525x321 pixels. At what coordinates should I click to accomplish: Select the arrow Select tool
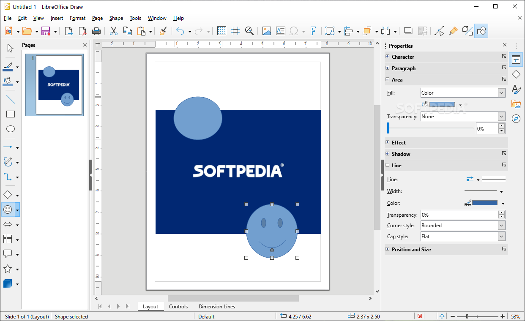pyautogui.click(x=11, y=49)
